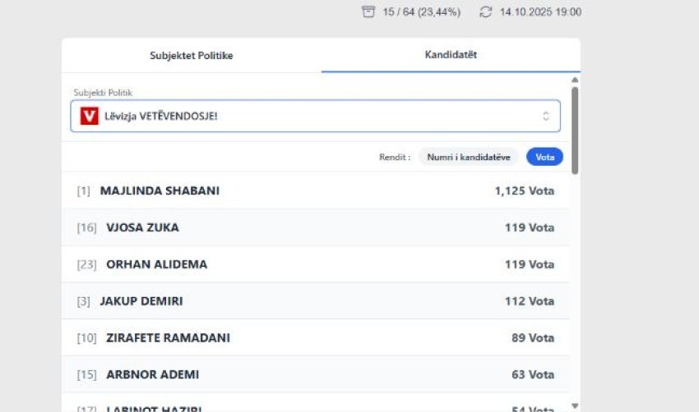699x412 pixels.
Task: Click the dropdown chevron arrows
Action: click(x=545, y=117)
